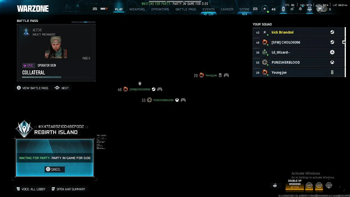Image resolution: width=350 pixels, height=197 pixels.
Task: Open the STORE tab
Action: [244, 9]
